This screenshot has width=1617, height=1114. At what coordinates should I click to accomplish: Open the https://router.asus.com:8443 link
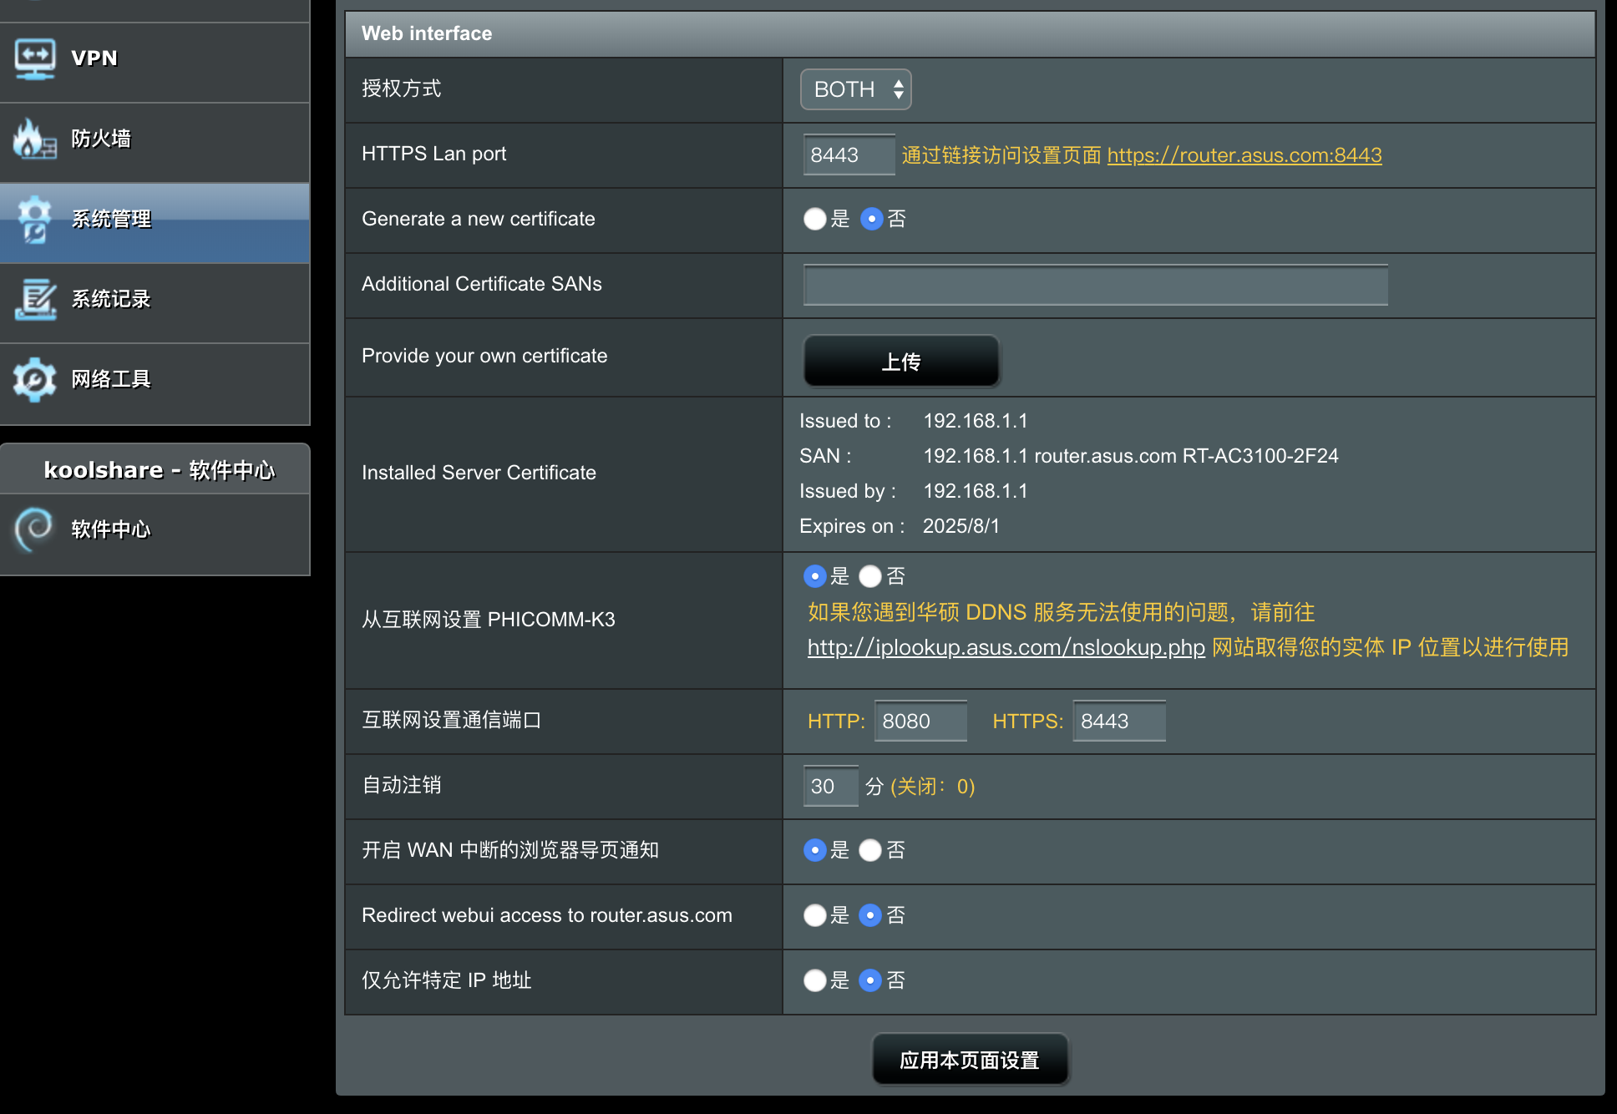click(x=1244, y=155)
